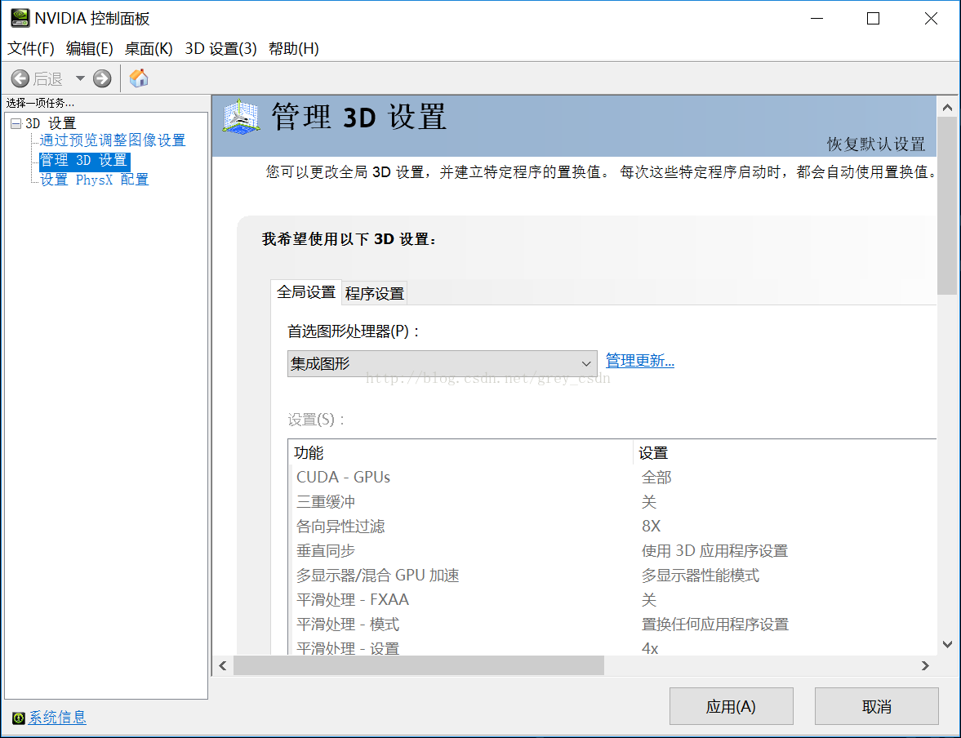Open the 帮助(H) menu
The image size is (961, 738).
click(294, 48)
